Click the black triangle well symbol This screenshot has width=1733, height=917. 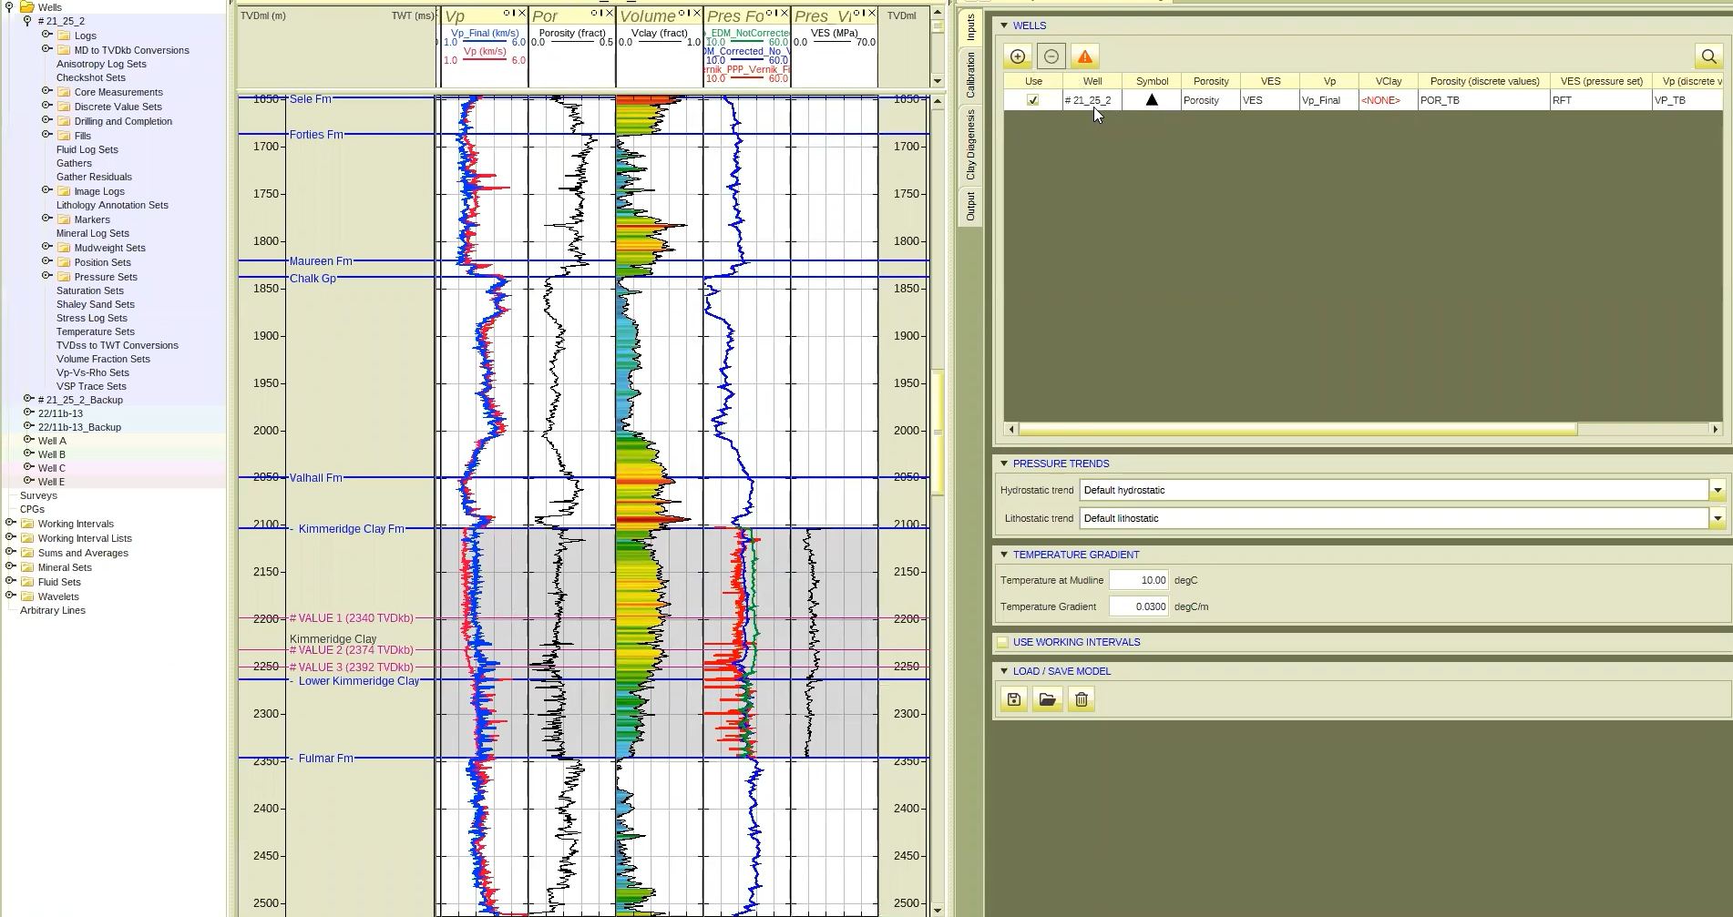tap(1152, 100)
